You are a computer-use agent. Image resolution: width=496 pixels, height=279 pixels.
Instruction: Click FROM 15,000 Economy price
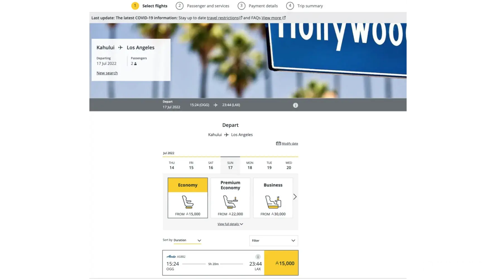pos(188,214)
